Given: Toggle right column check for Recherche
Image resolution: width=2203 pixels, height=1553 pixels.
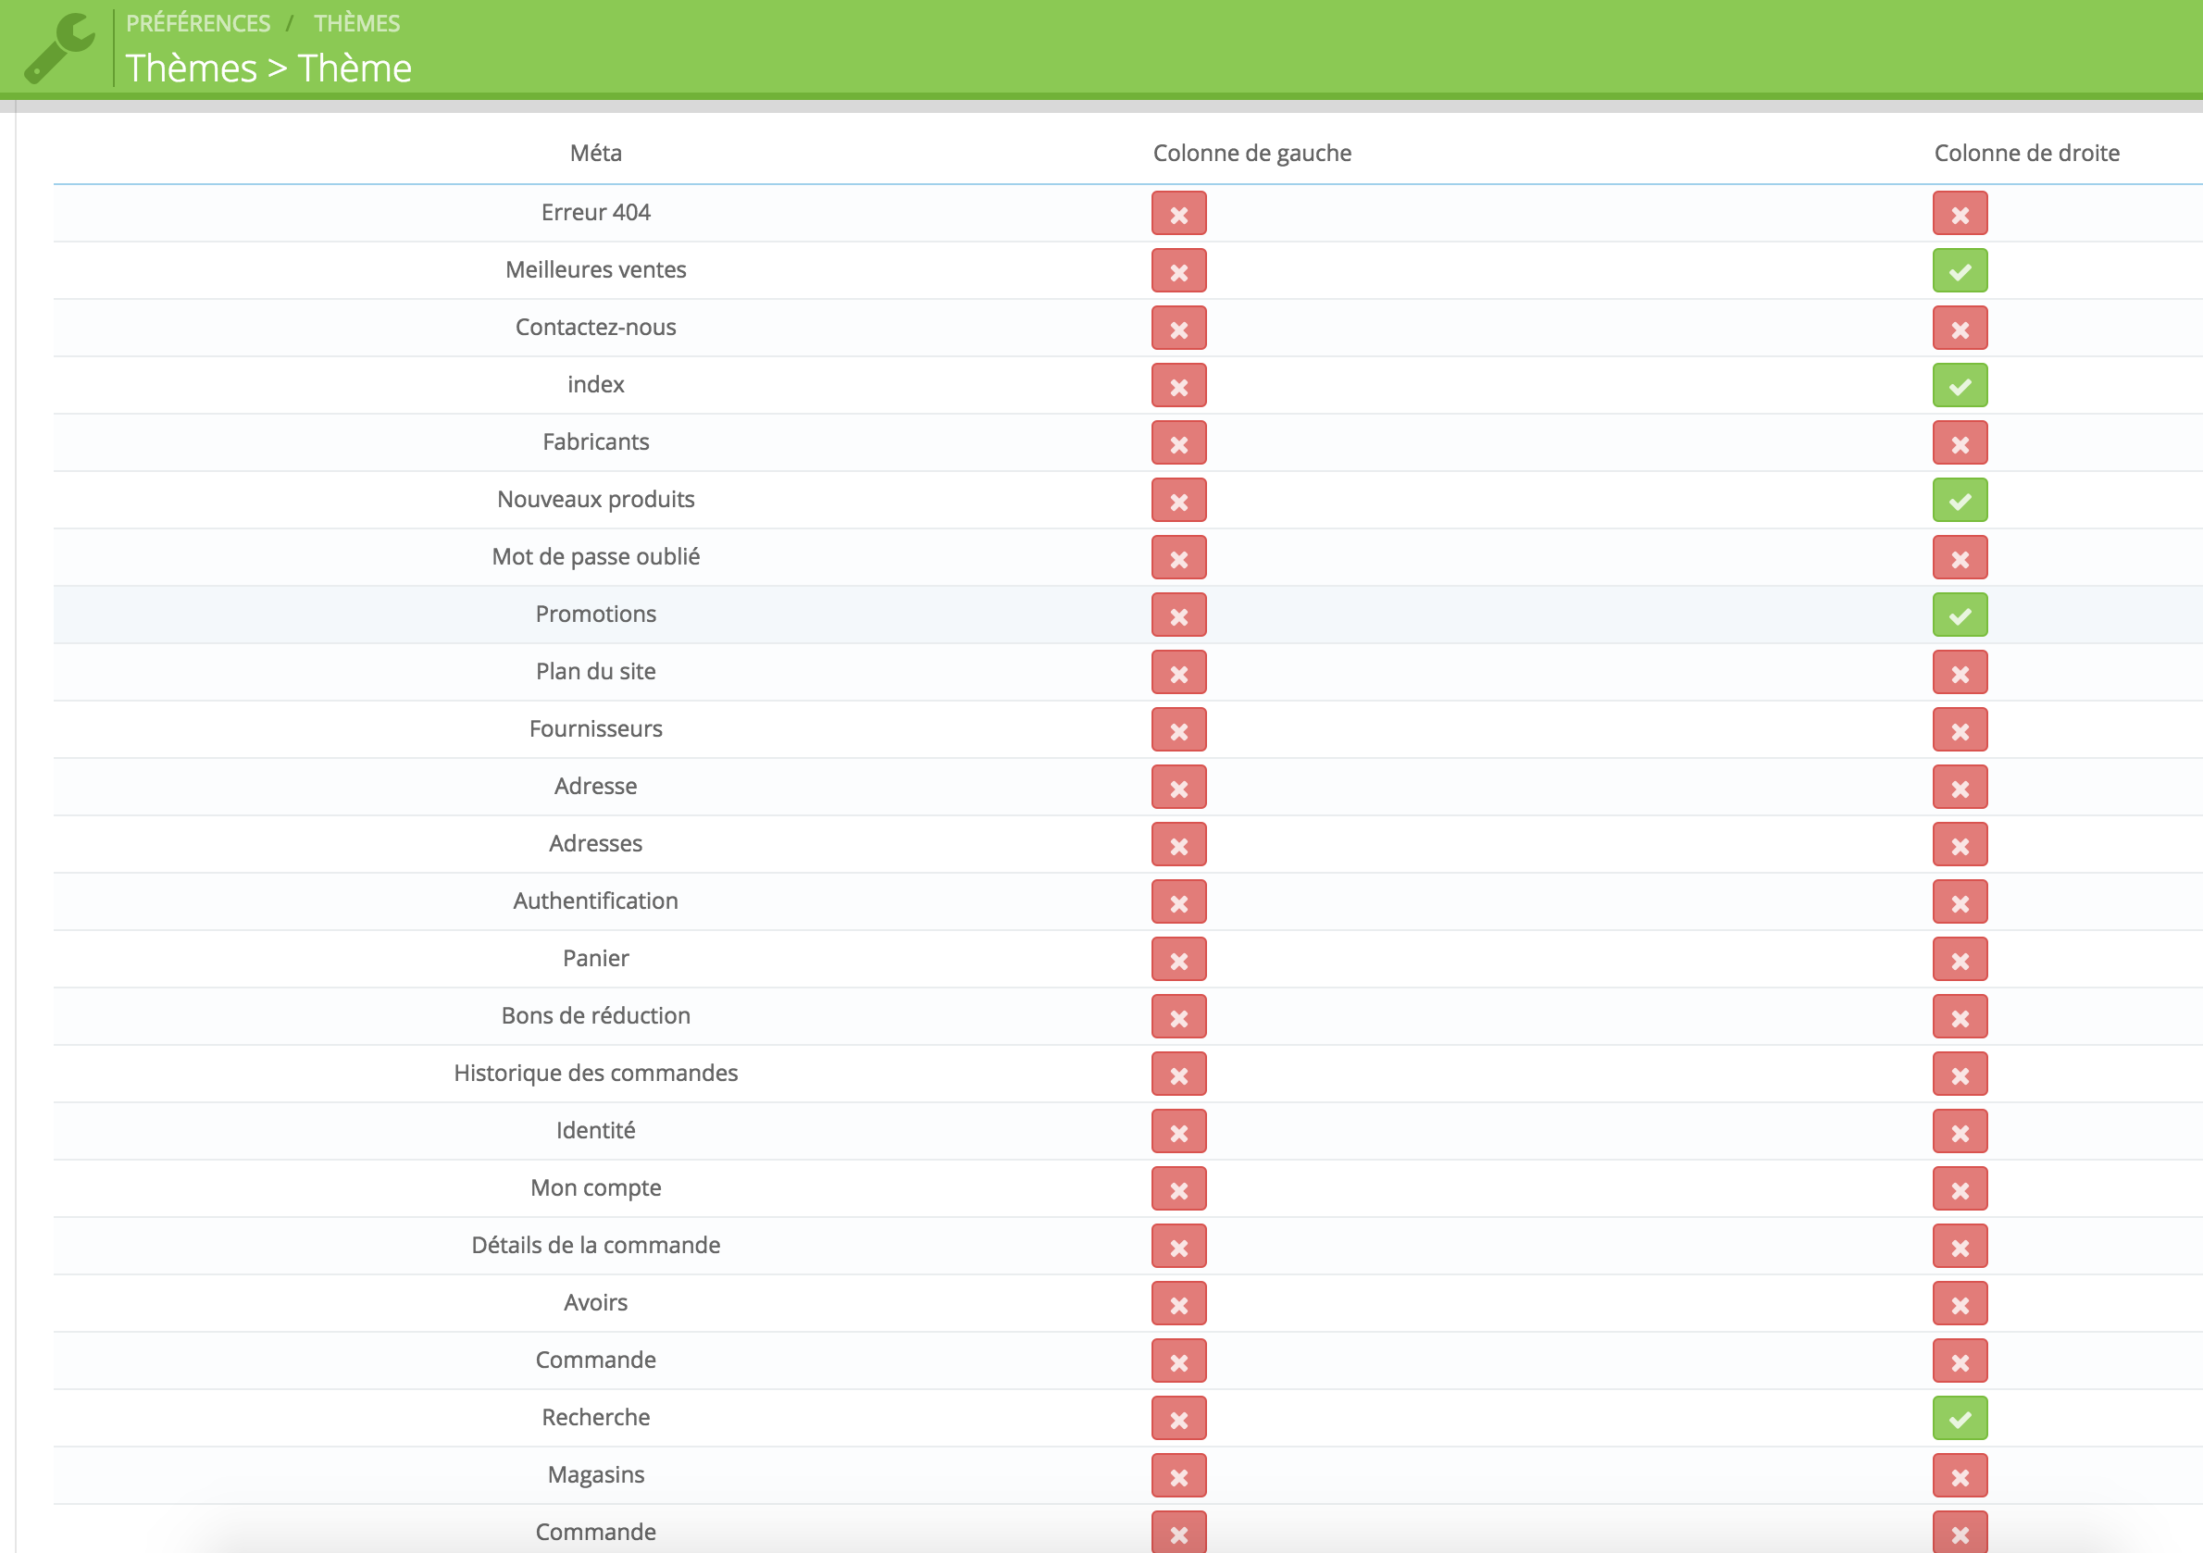Looking at the screenshot, I should (1960, 1418).
